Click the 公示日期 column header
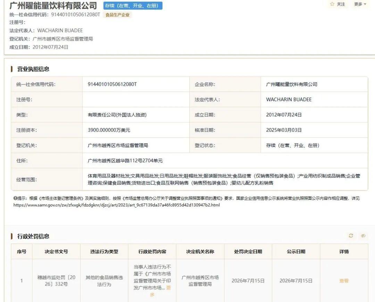The image size is (375, 302). [x=296, y=252]
